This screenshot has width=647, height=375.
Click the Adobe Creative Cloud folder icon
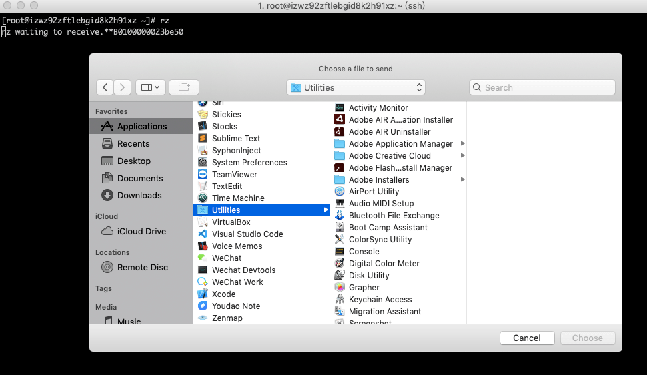(340, 155)
